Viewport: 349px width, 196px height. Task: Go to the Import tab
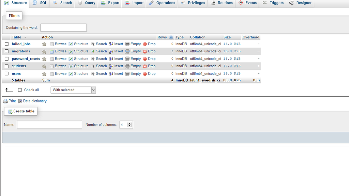(134, 3)
